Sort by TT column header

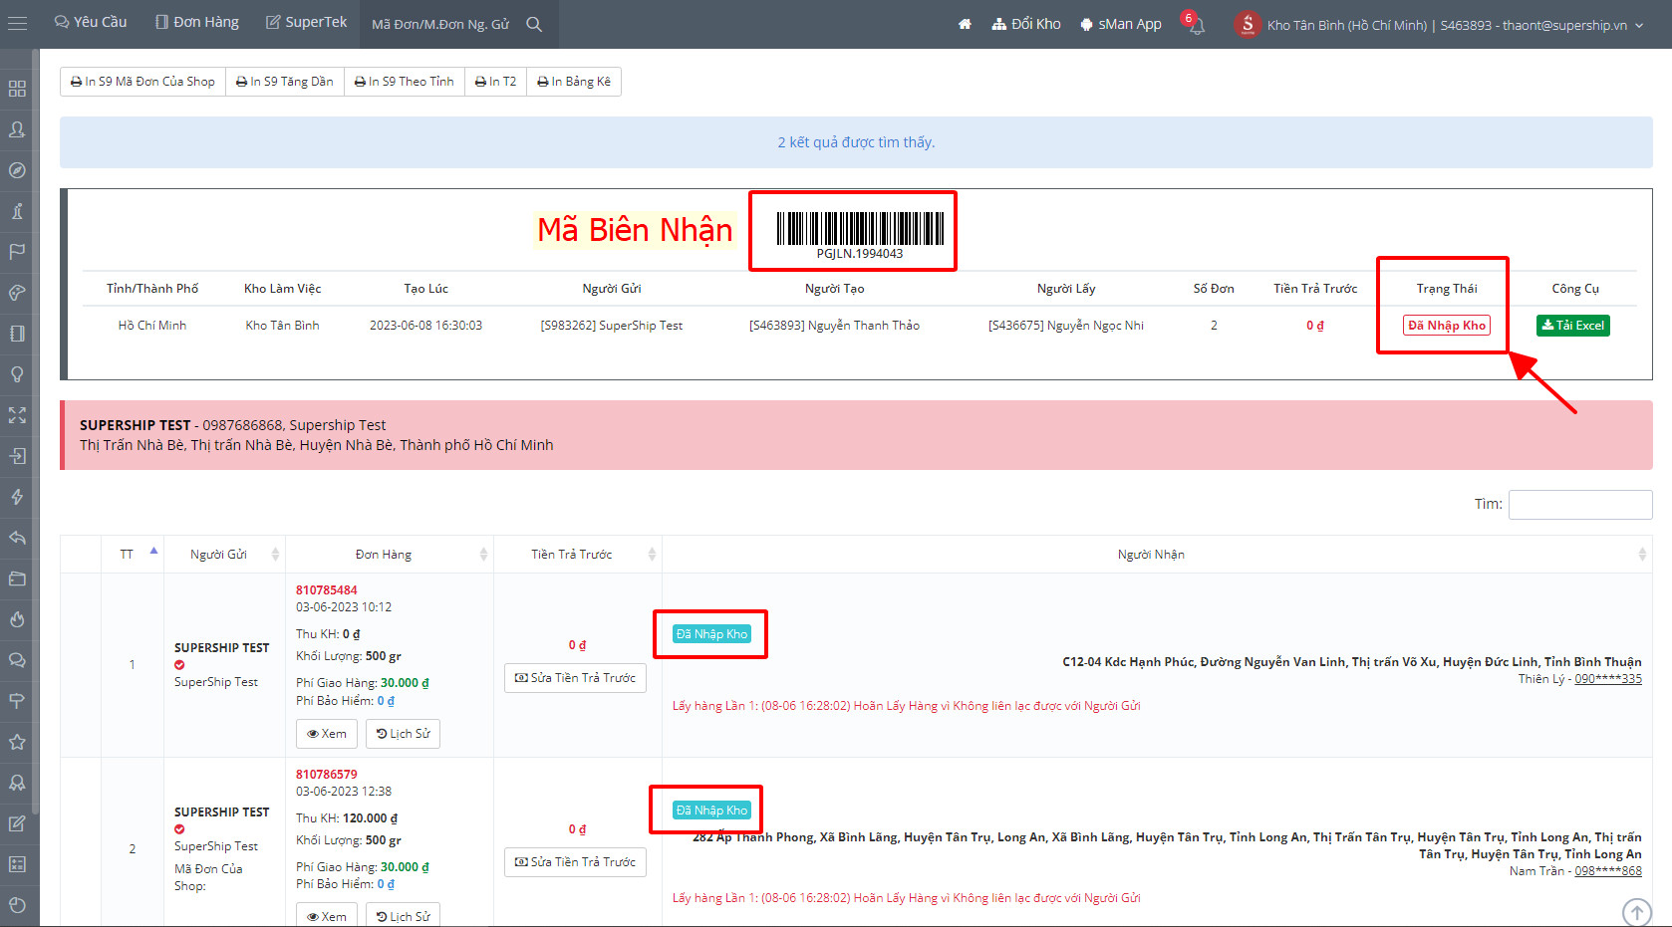click(133, 555)
